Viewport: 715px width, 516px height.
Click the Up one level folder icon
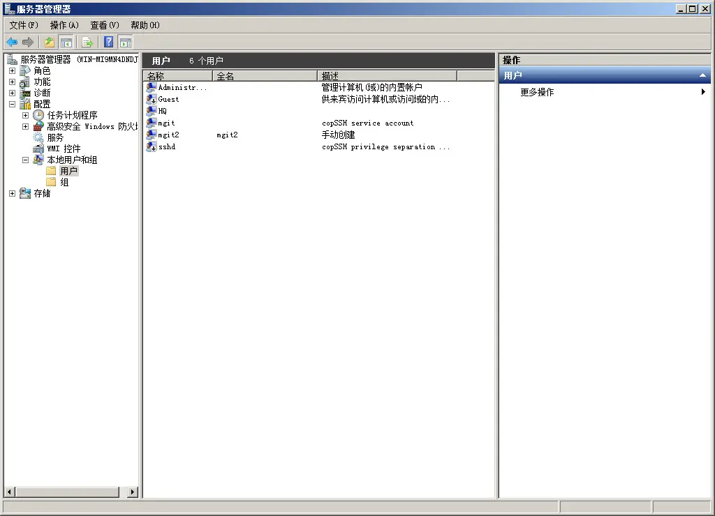click(50, 43)
